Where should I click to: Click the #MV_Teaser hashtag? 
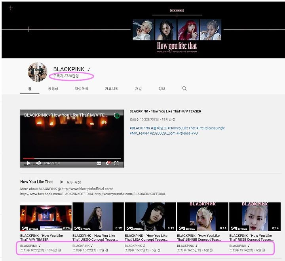(139, 133)
